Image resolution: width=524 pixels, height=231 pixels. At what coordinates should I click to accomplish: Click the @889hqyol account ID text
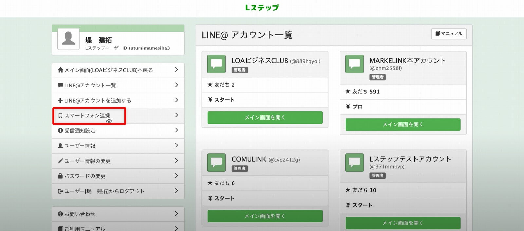pyautogui.click(x=305, y=61)
